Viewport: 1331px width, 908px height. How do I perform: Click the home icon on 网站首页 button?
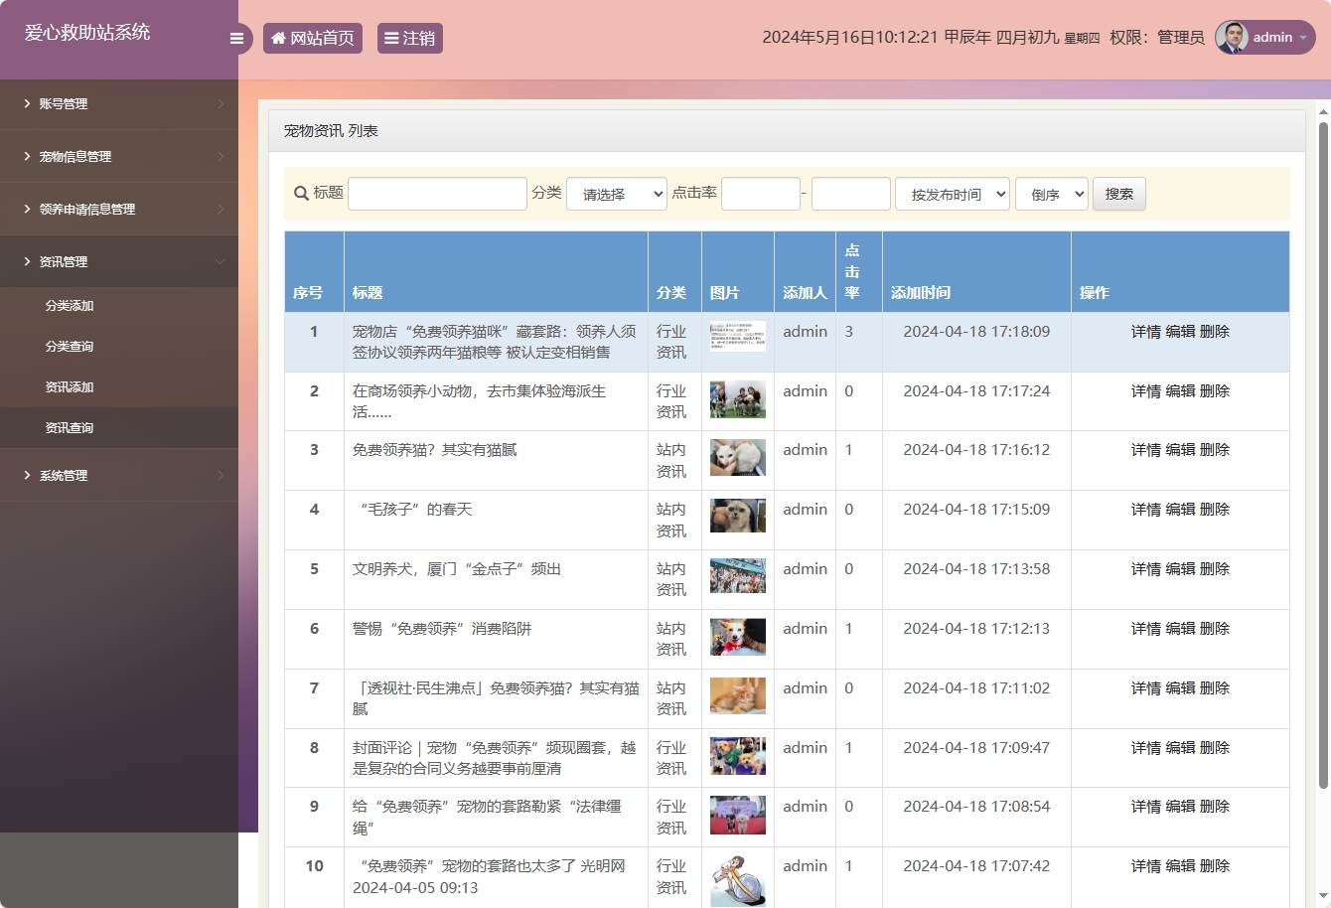[278, 38]
